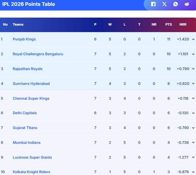Viewport: 196px width, 175px height.
Task: Expand the Punjab Kings row chevron
Action: pyautogui.click(x=193, y=40)
